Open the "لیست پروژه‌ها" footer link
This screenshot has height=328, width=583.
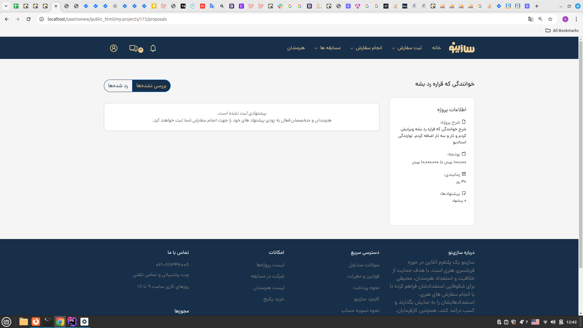pyautogui.click(x=270, y=265)
